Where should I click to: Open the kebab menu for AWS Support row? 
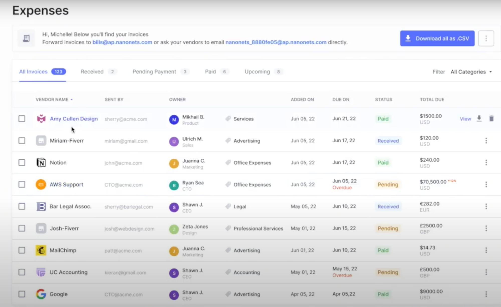tap(486, 185)
